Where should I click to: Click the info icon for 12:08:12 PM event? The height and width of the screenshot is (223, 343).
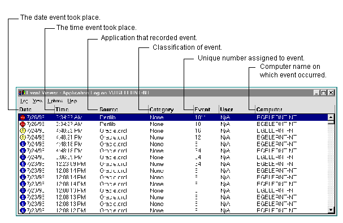click(x=23, y=211)
